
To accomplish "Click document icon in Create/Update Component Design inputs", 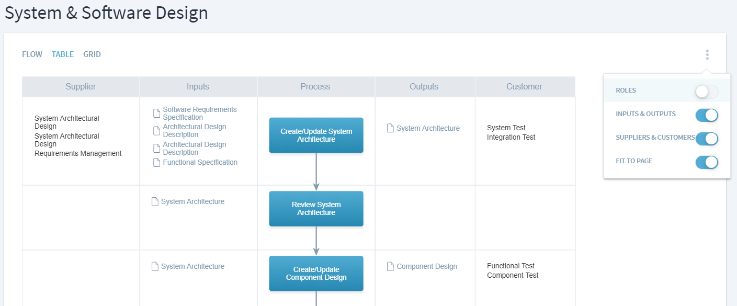I will point(155,267).
